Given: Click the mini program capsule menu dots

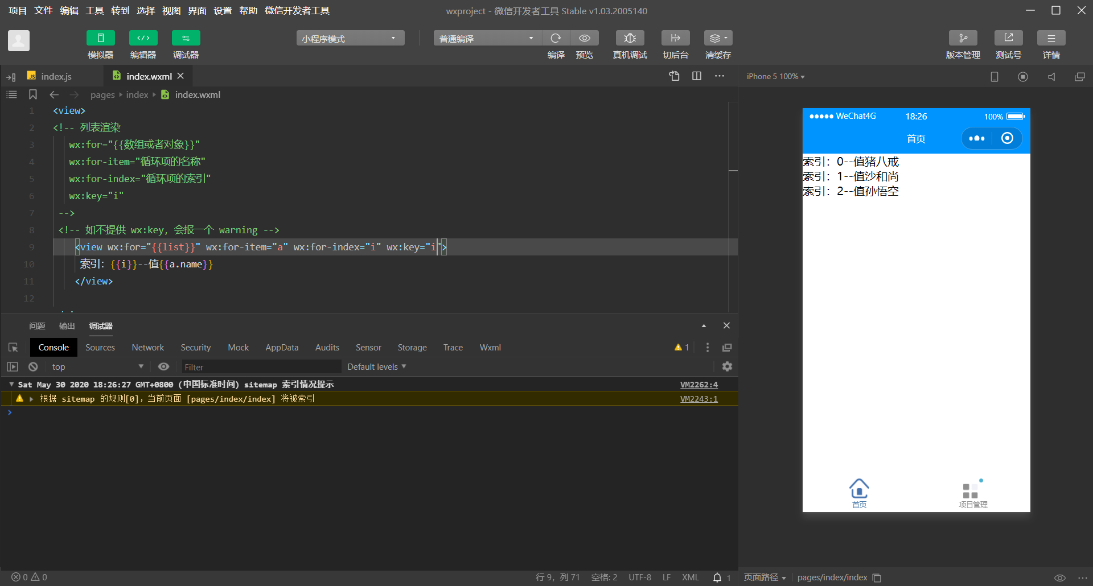Looking at the screenshot, I should [x=977, y=138].
